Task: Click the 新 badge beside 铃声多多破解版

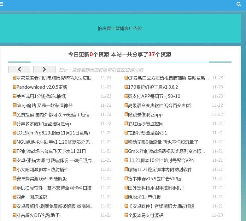Action: point(15,123)
